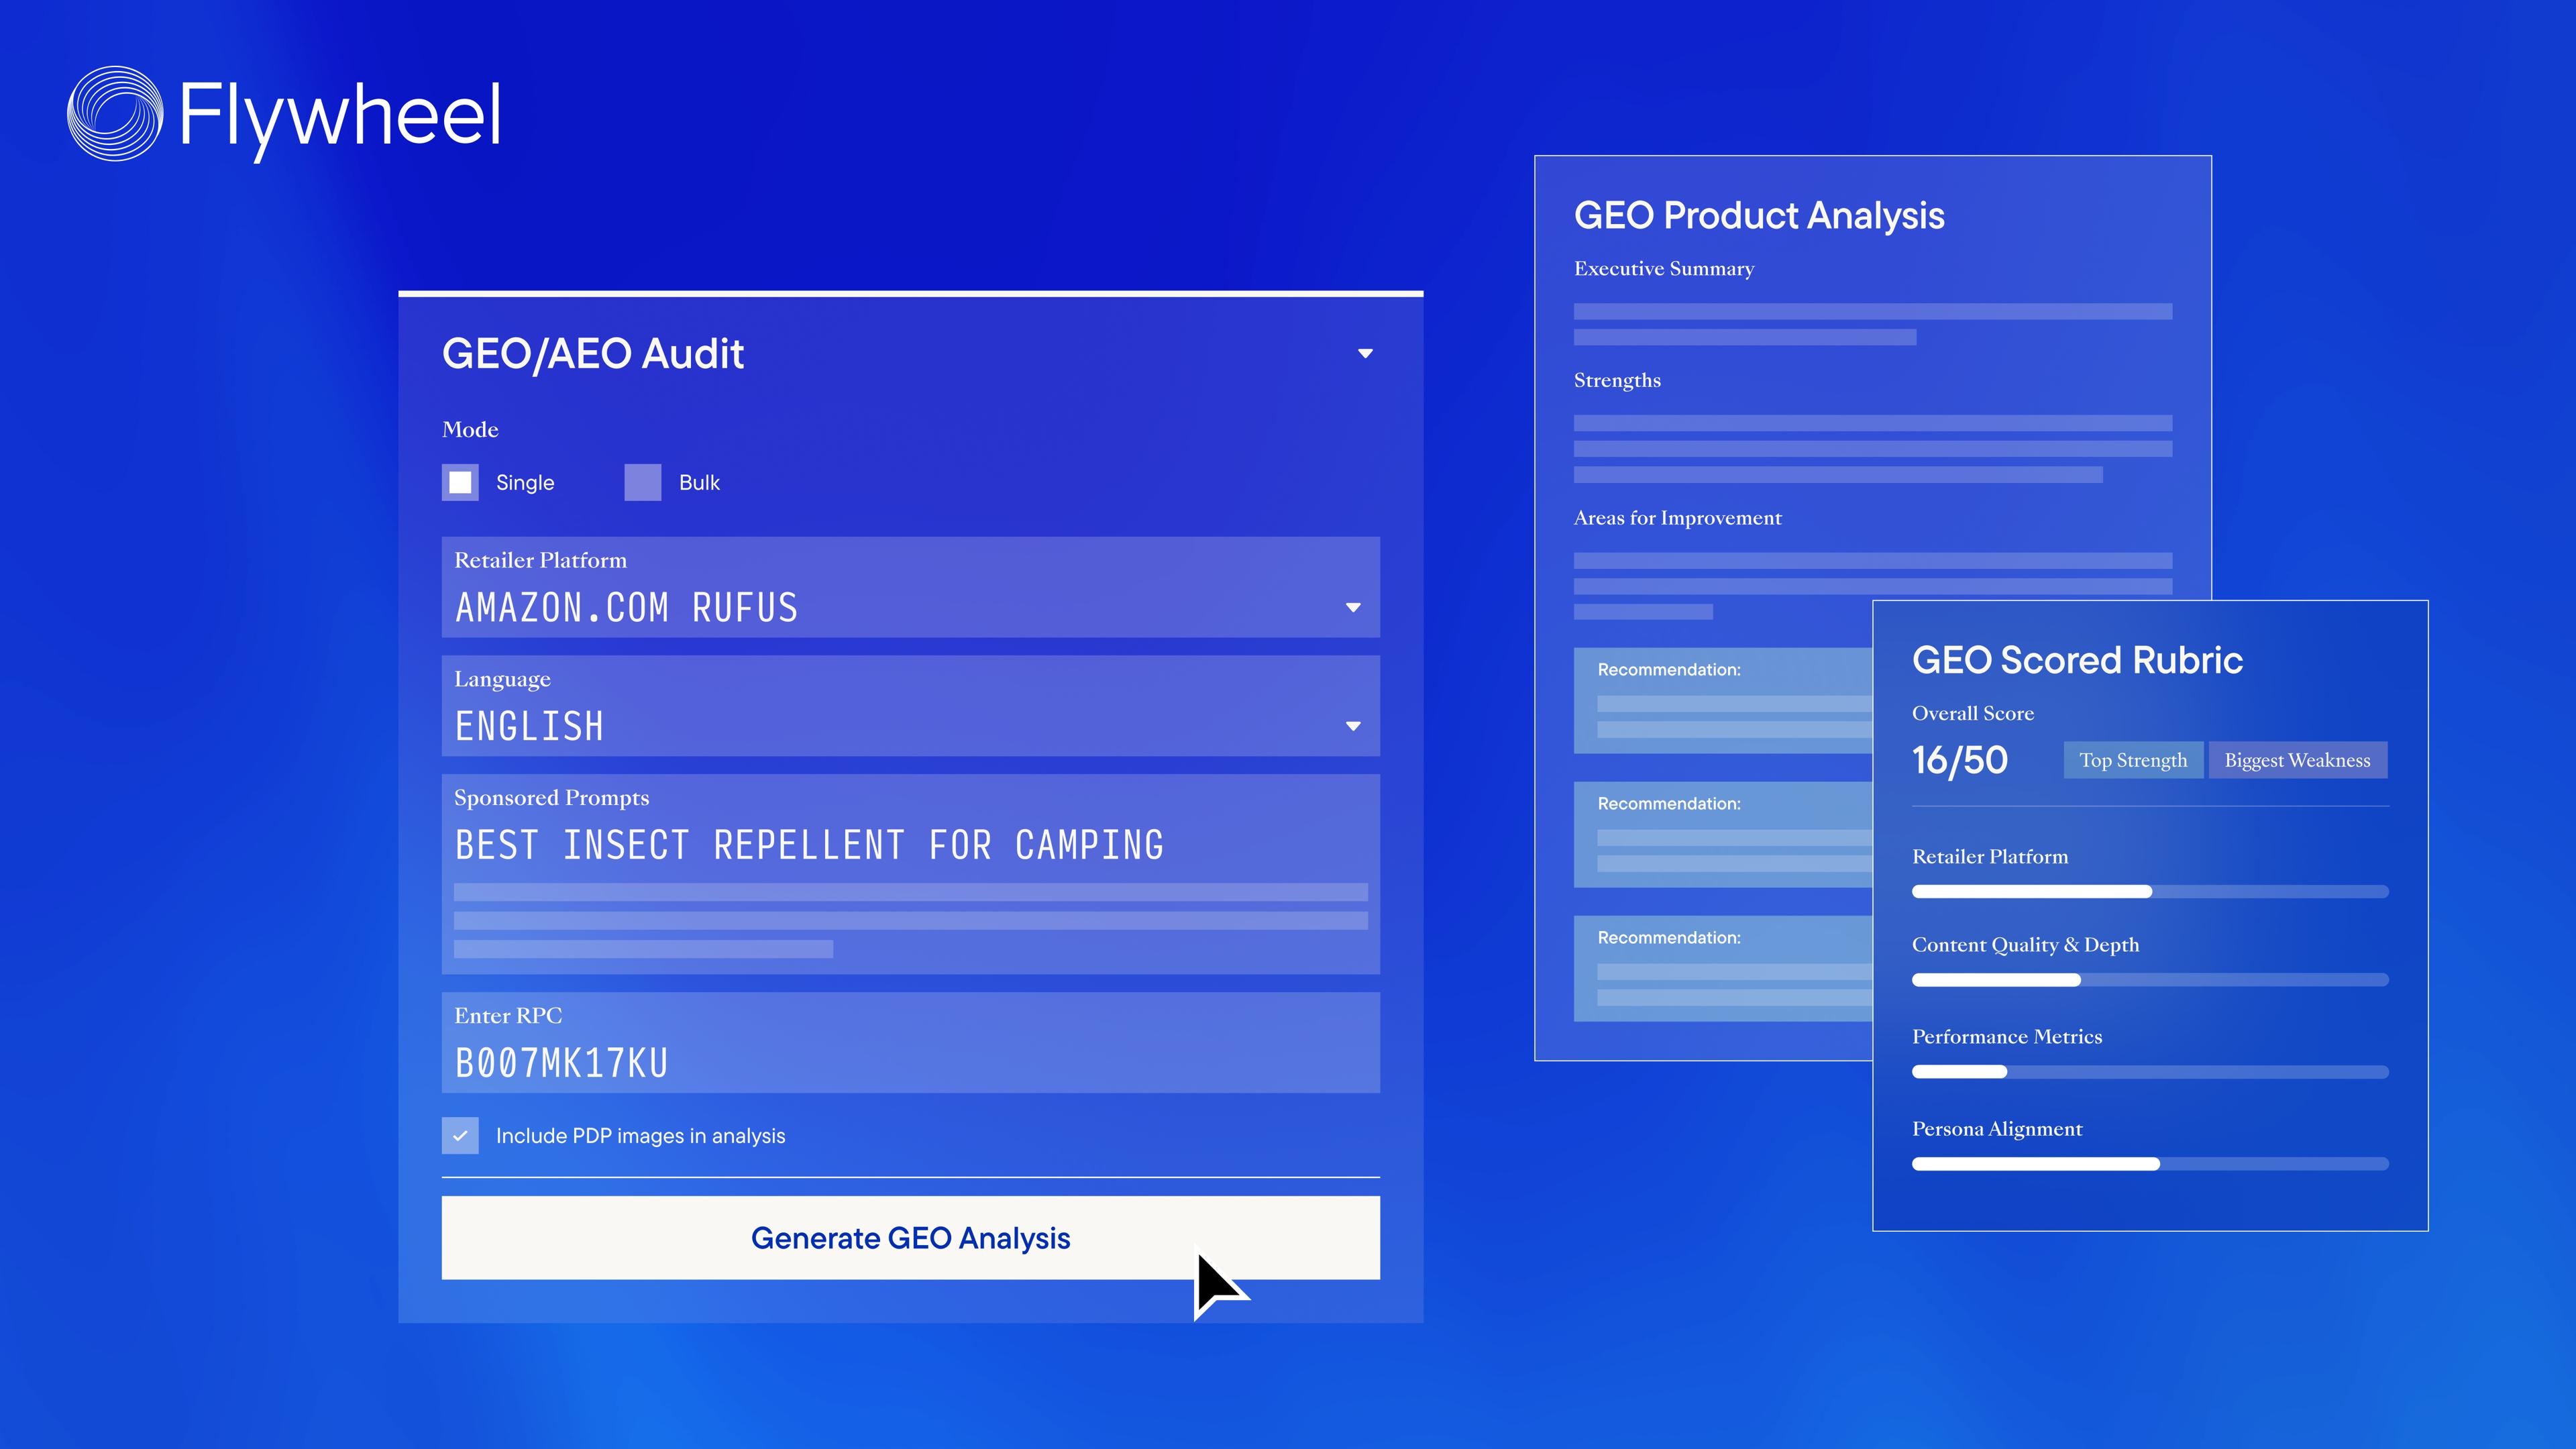Click the Content Quality & Depth bar
The height and width of the screenshot is (1449, 2576).
2150,980
